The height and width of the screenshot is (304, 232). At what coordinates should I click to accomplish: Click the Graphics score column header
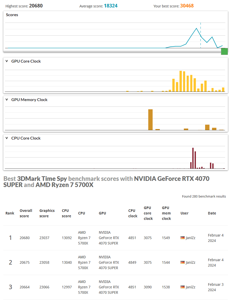[47, 213]
